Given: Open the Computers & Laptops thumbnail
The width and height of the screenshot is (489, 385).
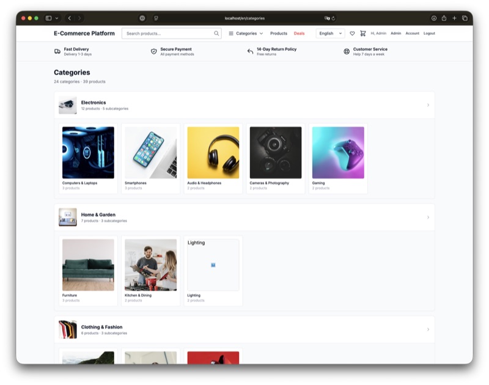Looking at the screenshot, I should coord(88,153).
